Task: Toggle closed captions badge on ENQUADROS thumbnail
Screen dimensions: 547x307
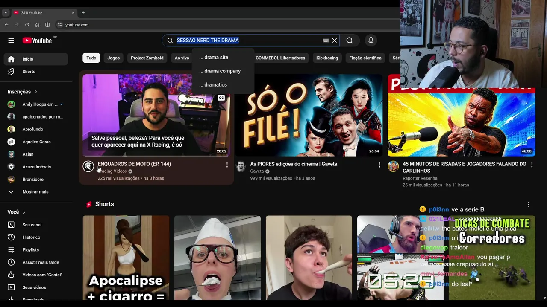Action: (x=221, y=98)
